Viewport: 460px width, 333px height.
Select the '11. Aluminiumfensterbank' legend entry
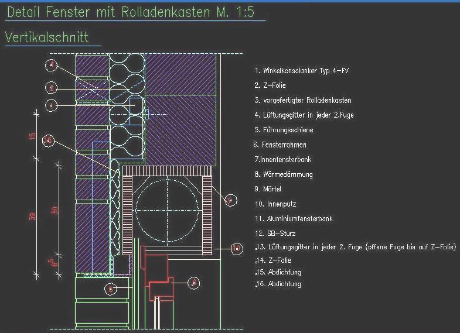click(x=294, y=219)
